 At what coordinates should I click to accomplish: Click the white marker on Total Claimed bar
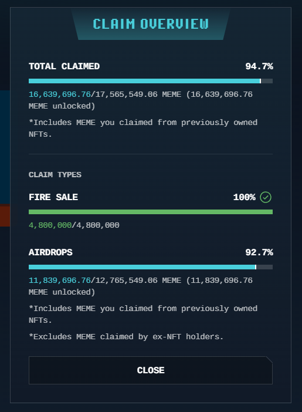click(x=260, y=81)
